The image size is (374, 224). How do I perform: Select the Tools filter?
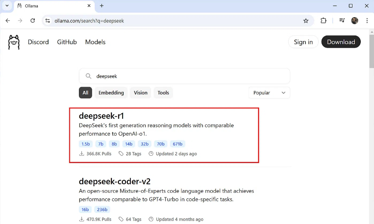(x=163, y=93)
